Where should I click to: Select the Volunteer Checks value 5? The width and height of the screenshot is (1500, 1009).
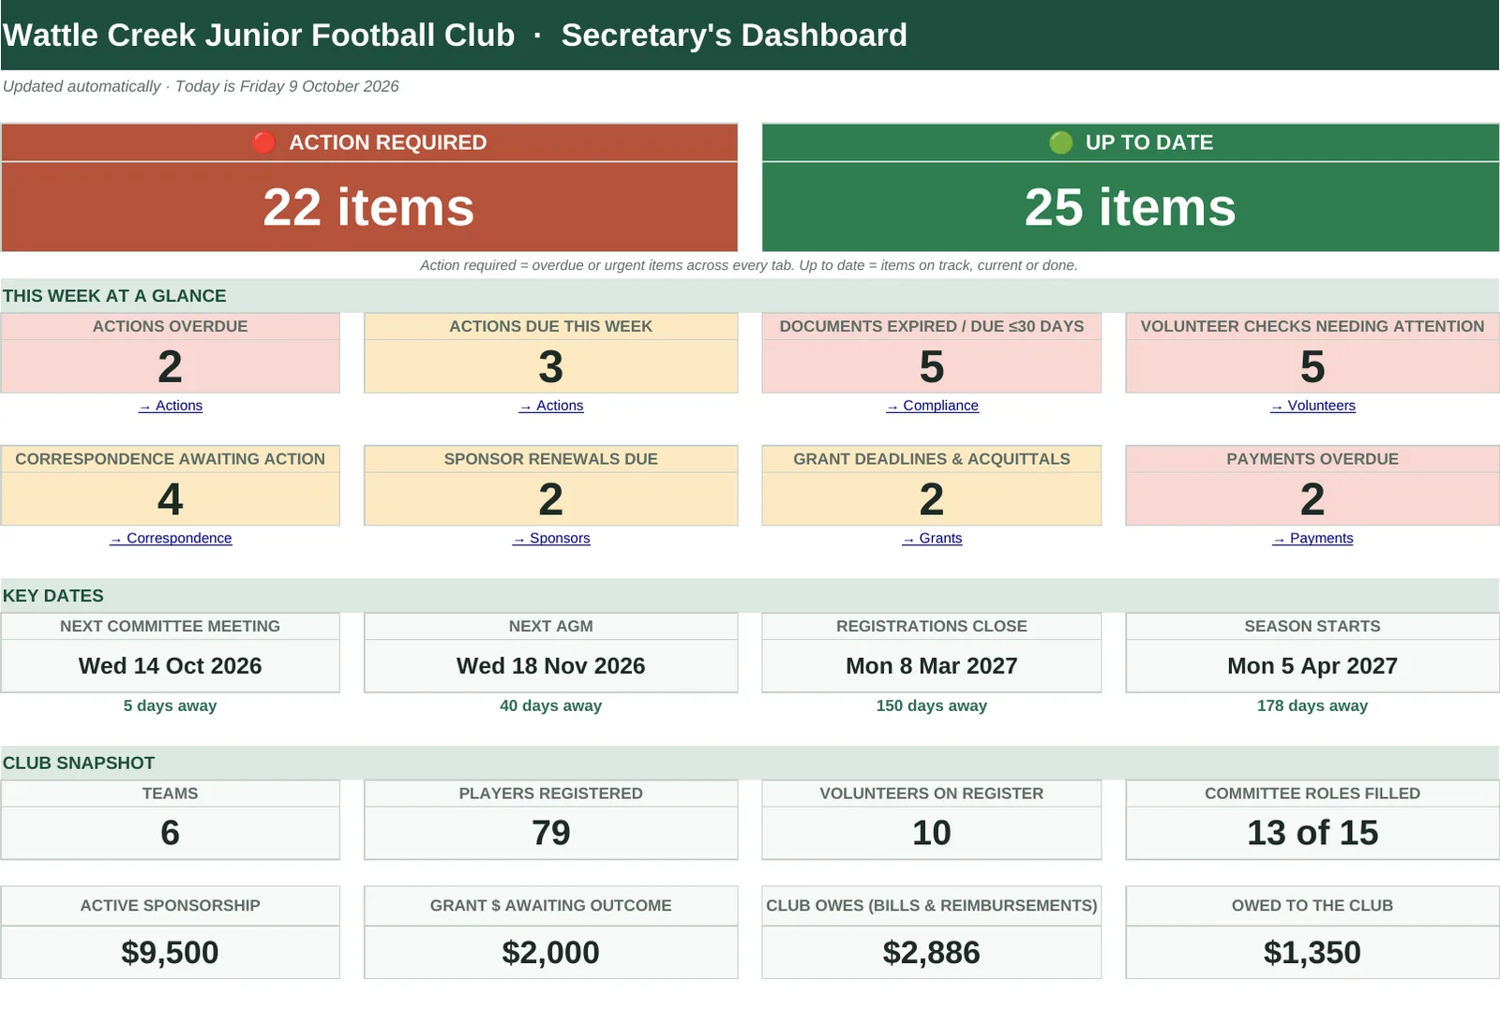1312,366
